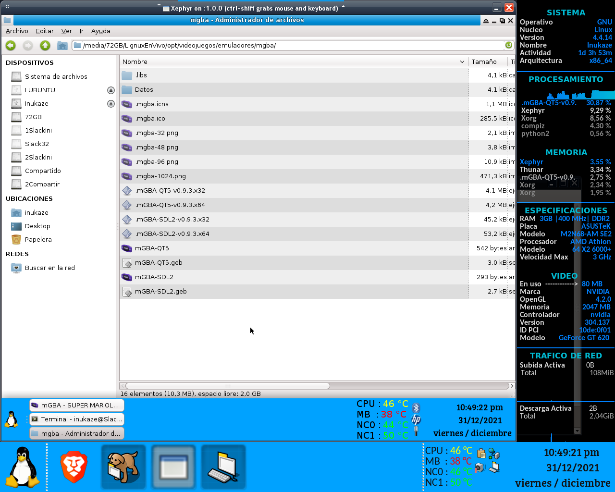Shade the file manager window
Viewport: 615px width, 492px height.
coord(485,21)
